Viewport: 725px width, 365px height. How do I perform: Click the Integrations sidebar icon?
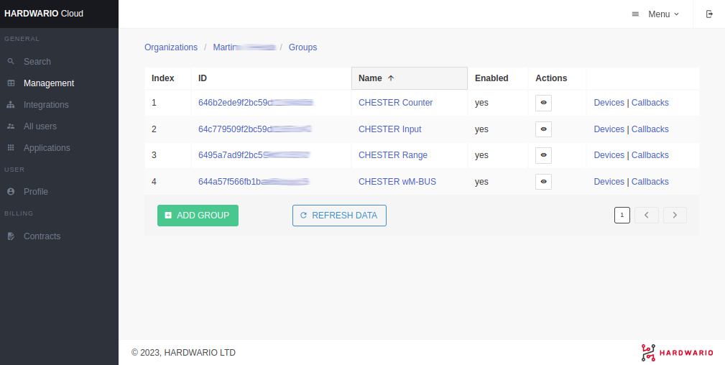click(x=11, y=105)
